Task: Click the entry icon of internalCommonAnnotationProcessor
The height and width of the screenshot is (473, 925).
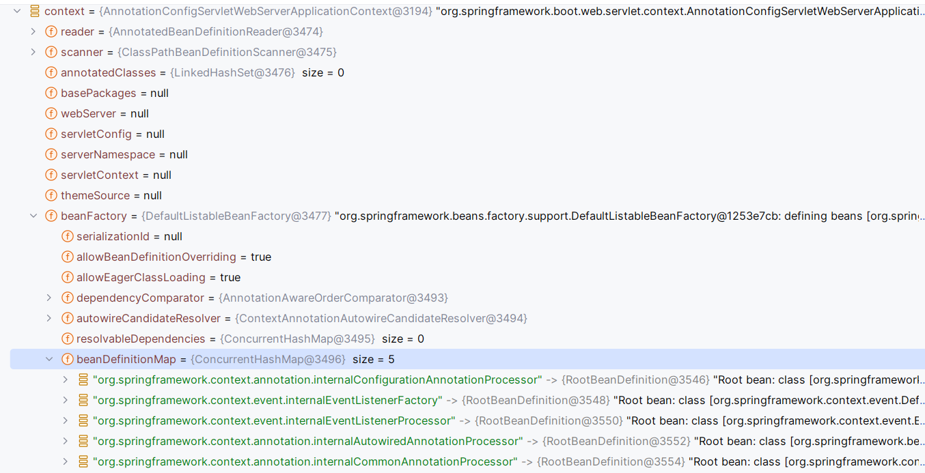Action: point(83,461)
